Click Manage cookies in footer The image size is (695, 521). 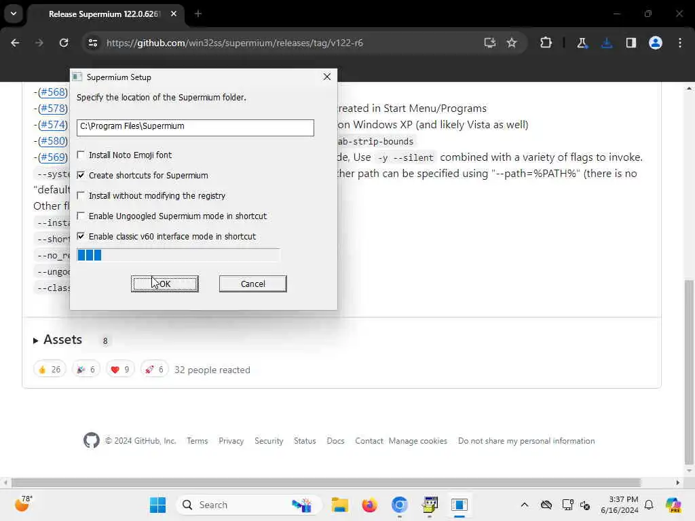(x=418, y=441)
